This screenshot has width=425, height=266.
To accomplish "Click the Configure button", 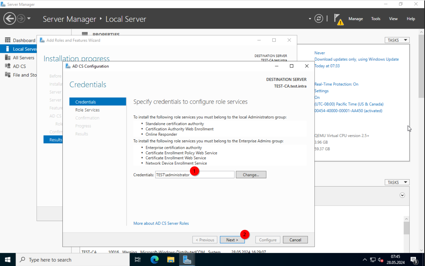I will pos(268,240).
